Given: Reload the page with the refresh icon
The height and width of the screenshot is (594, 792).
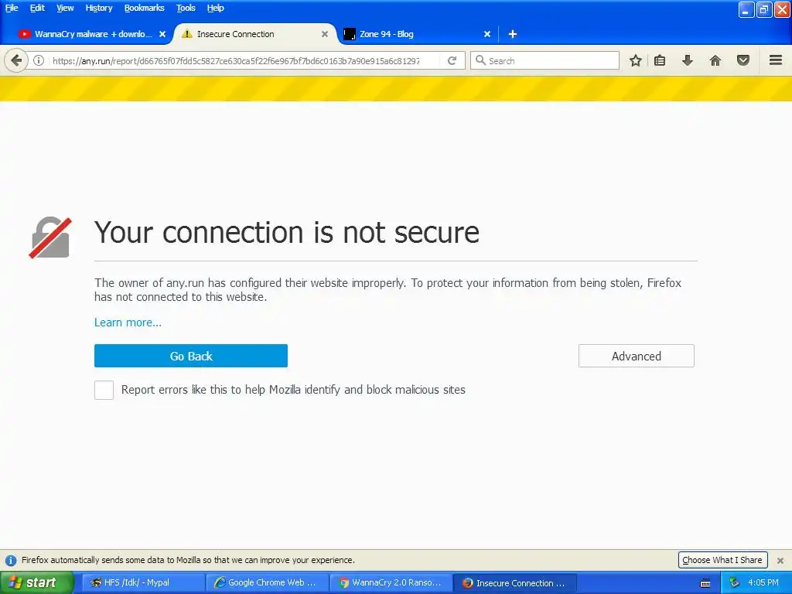Looking at the screenshot, I should click(452, 61).
